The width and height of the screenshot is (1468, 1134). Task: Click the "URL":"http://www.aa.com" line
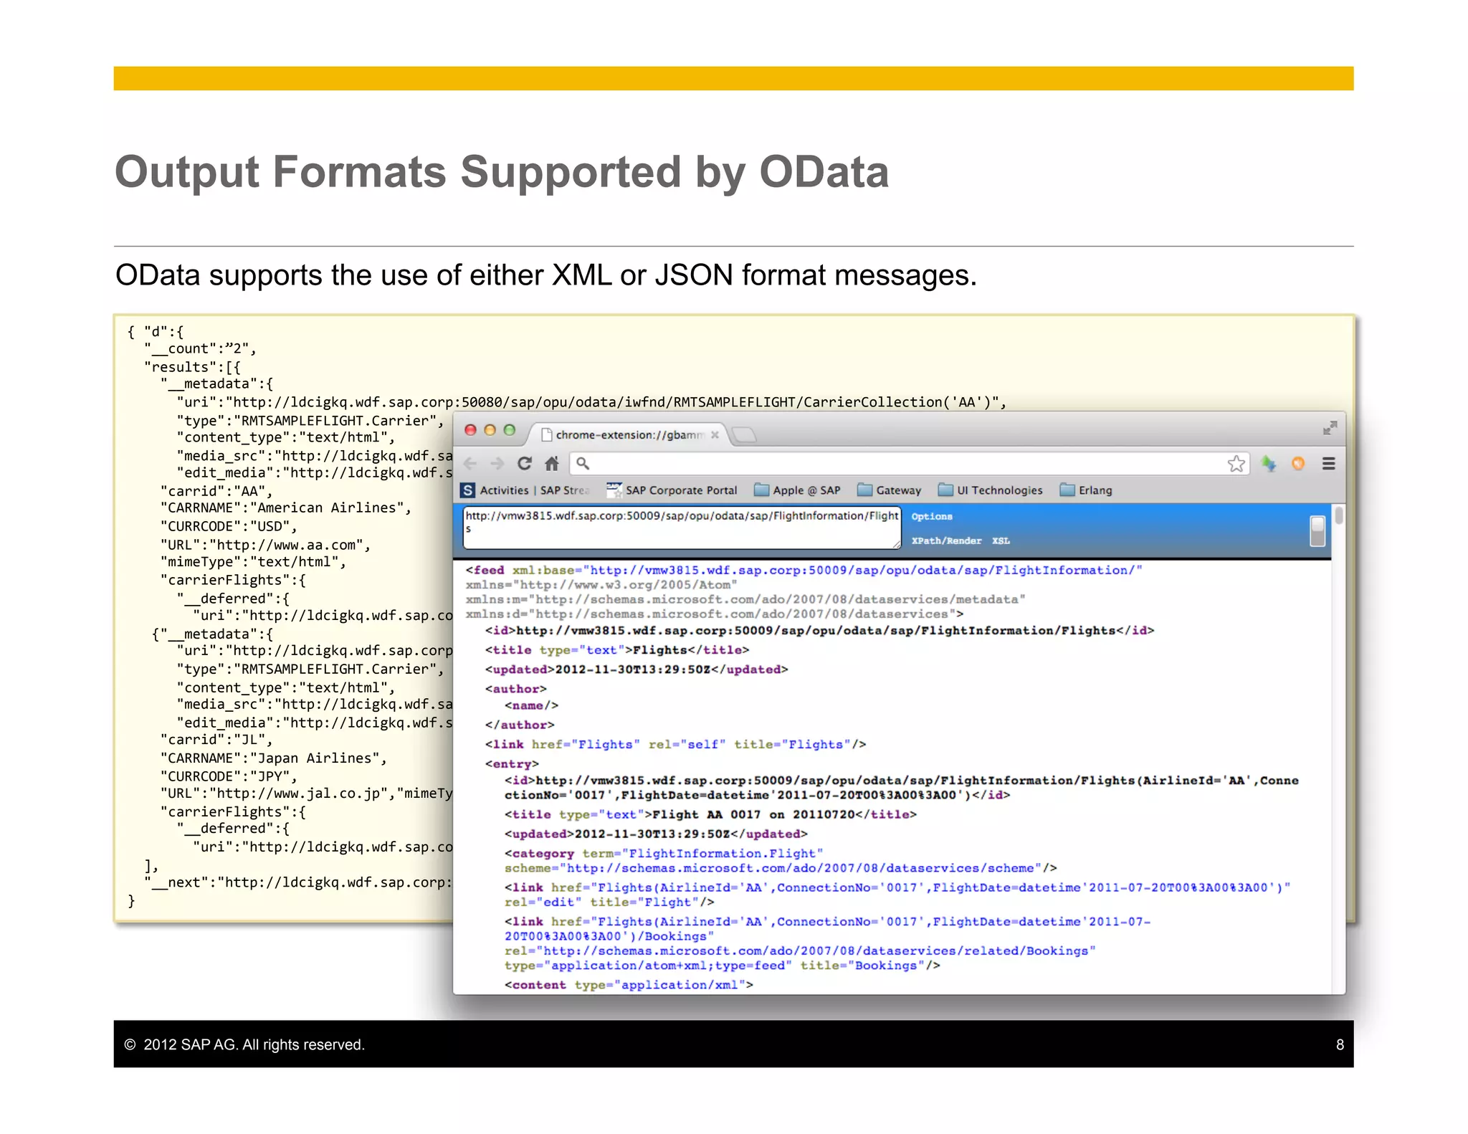tap(265, 545)
